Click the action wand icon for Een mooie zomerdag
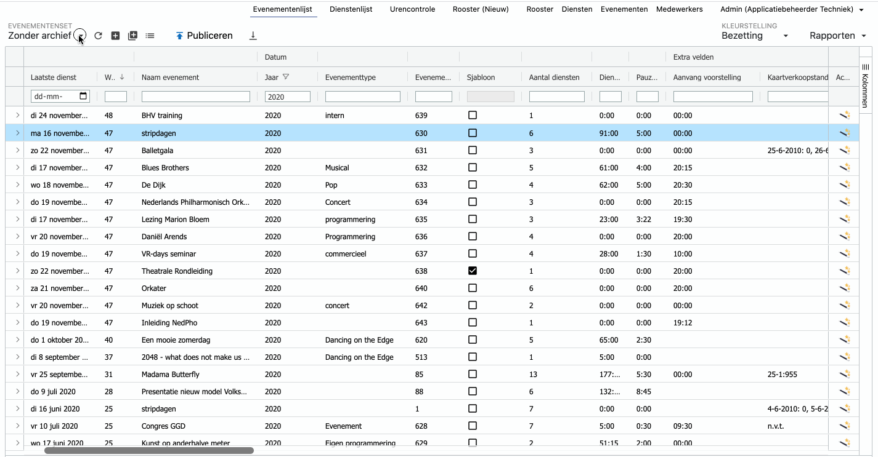 pyautogui.click(x=844, y=339)
